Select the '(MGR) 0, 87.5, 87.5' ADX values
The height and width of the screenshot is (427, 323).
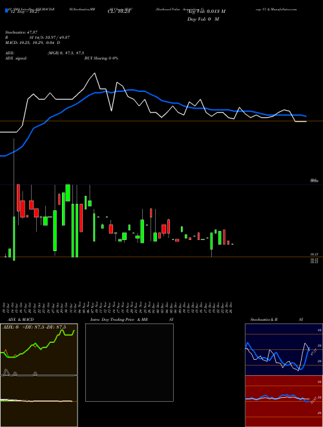tap(66, 53)
